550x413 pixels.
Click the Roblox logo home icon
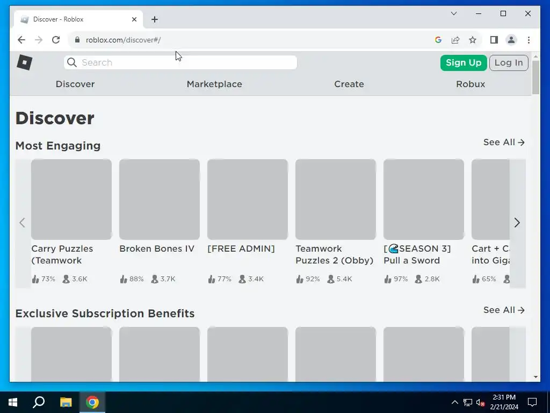(x=25, y=62)
